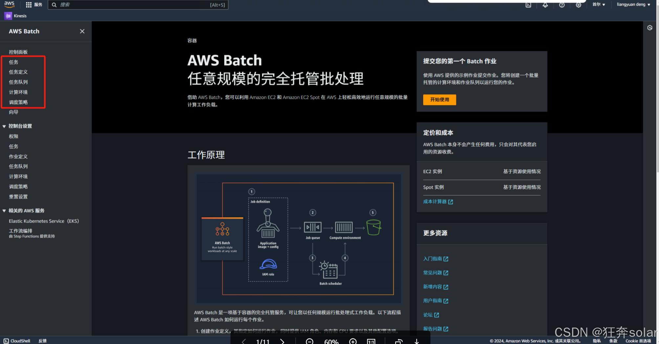Rotate the image in viewer toolbar

pyautogui.click(x=399, y=341)
